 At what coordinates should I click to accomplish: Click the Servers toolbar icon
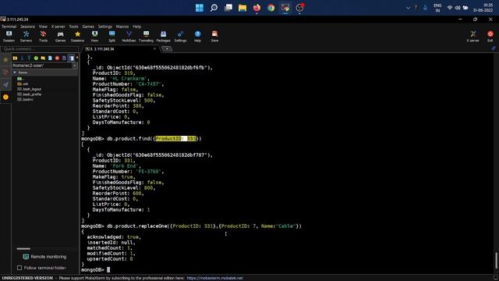click(x=26, y=37)
